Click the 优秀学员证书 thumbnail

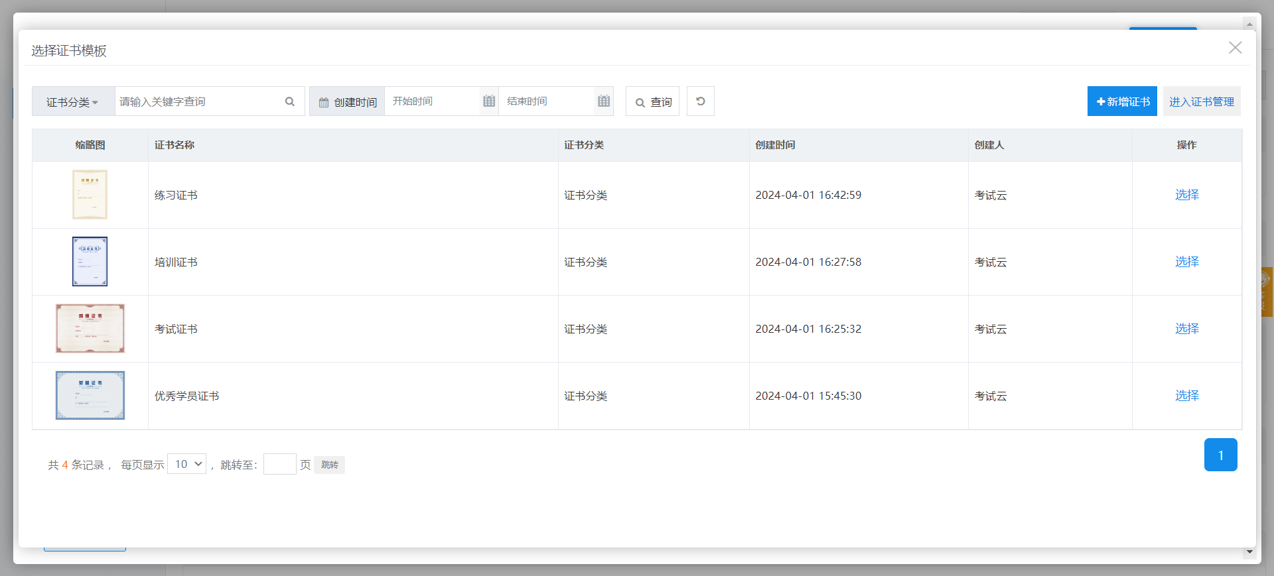click(x=90, y=396)
